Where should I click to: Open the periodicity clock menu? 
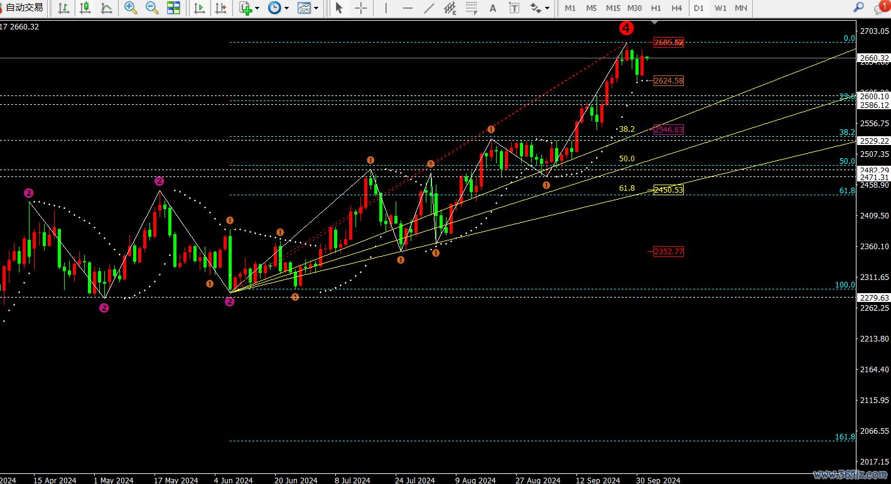click(274, 8)
